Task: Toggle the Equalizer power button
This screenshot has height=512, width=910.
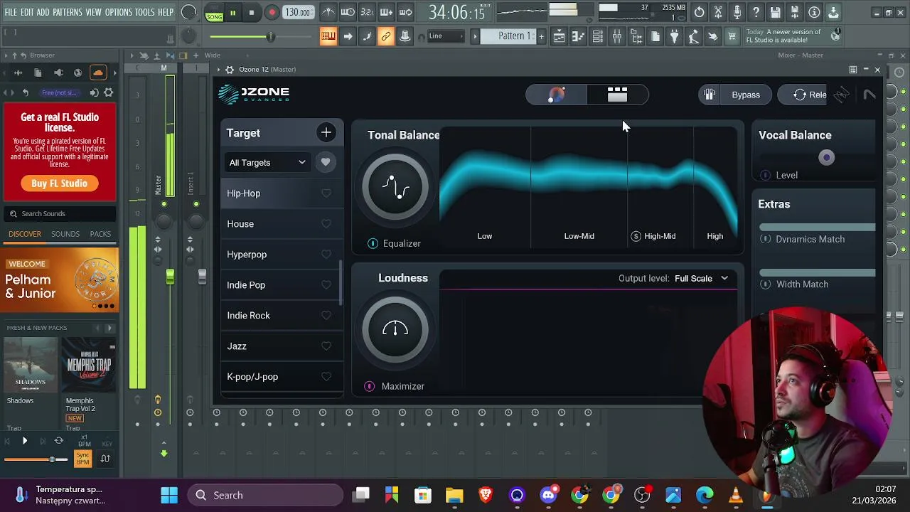Action: (x=373, y=243)
